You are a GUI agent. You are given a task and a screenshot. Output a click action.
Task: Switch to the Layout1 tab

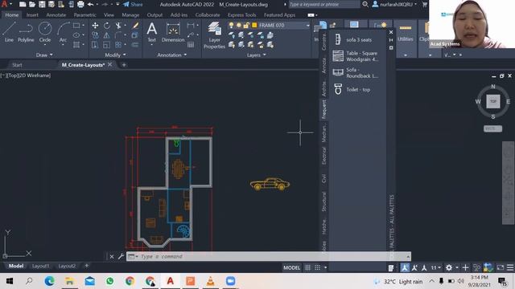pyautogui.click(x=41, y=266)
